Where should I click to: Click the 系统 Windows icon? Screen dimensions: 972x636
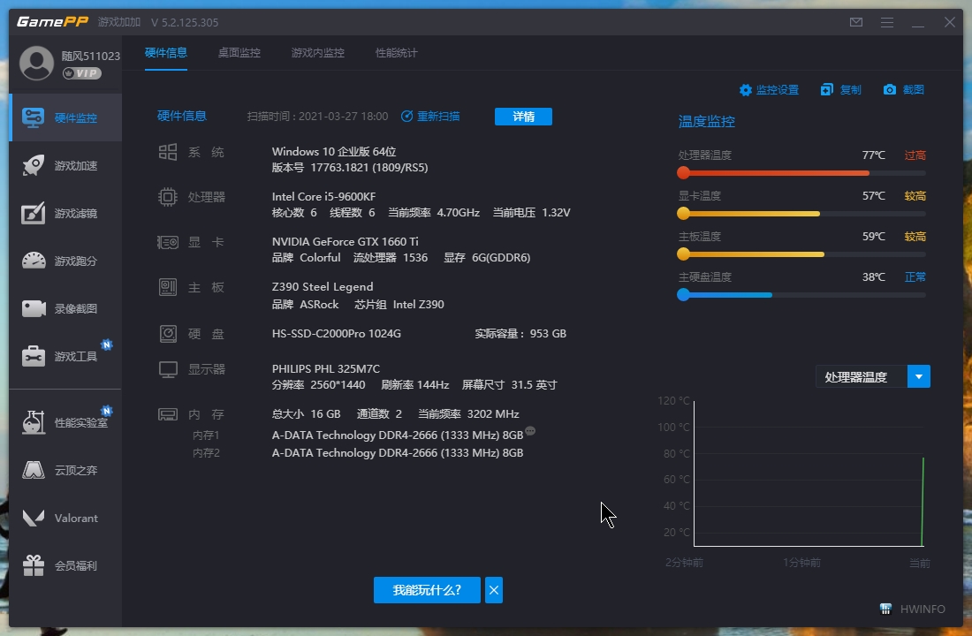pos(167,152)
